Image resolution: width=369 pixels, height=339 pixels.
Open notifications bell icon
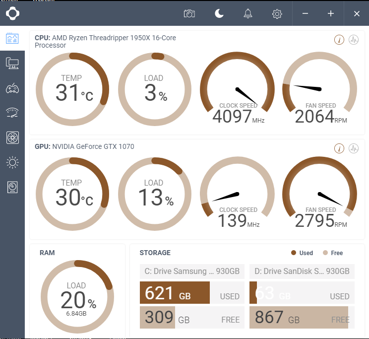[248, 13]
